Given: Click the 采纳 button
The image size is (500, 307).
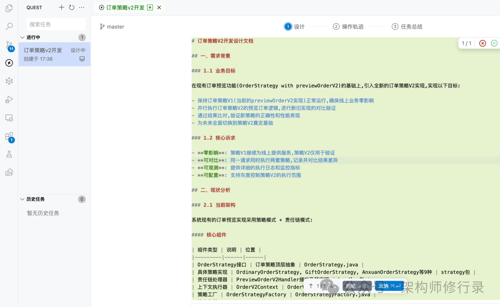Looking at the screenshot, I should tap(389, 286).
